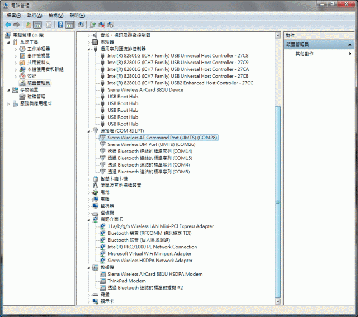Click the modem icon beside ThinkPad Modem
This screenshot has height=317, width=358.
(103, 281)
